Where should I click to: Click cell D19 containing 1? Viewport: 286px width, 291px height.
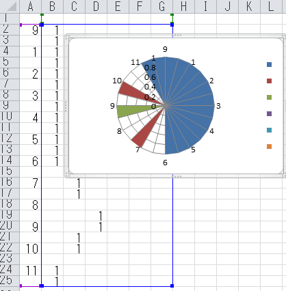tap(96, 215)
